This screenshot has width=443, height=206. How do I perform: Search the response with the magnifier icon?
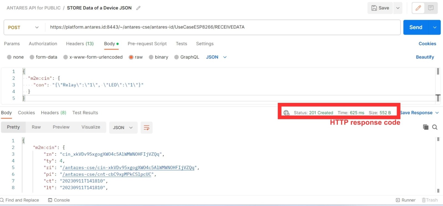point(435,127)
